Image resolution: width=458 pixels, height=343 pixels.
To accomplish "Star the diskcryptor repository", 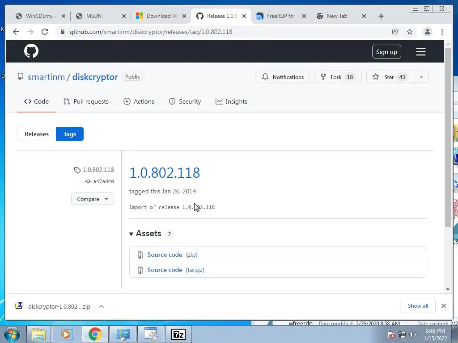I will coord(390,77).
